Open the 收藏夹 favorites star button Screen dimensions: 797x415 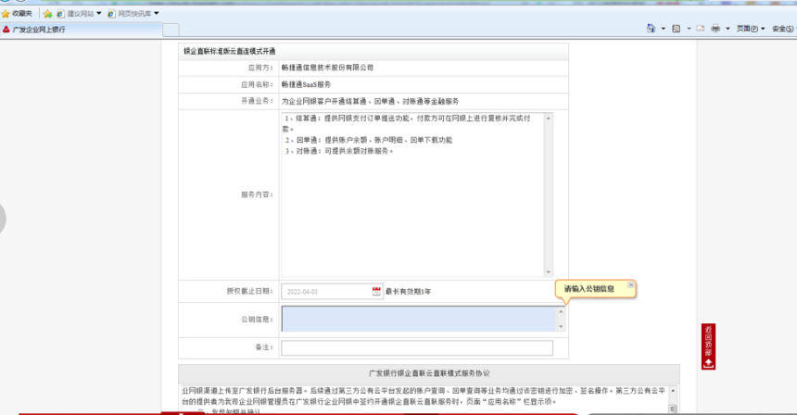17,14
